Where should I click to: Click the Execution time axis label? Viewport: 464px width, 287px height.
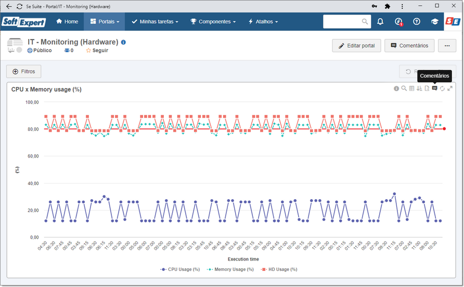tap(243, 259)
